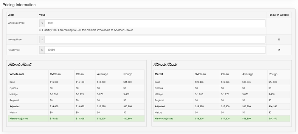The height and width of the screenshot is (134, 298).
Task: Click the 'Retail' table header
Action: coord(159,74)
